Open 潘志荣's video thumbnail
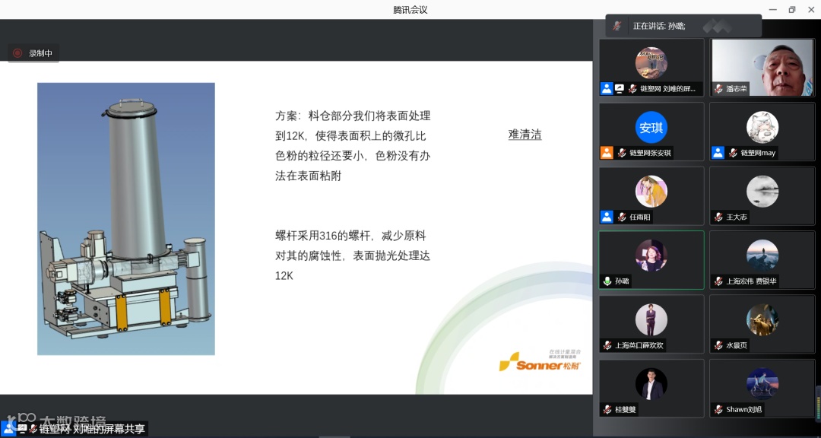Image resolution: width=821 pixels, height=438 pixels. click(762, 67)
